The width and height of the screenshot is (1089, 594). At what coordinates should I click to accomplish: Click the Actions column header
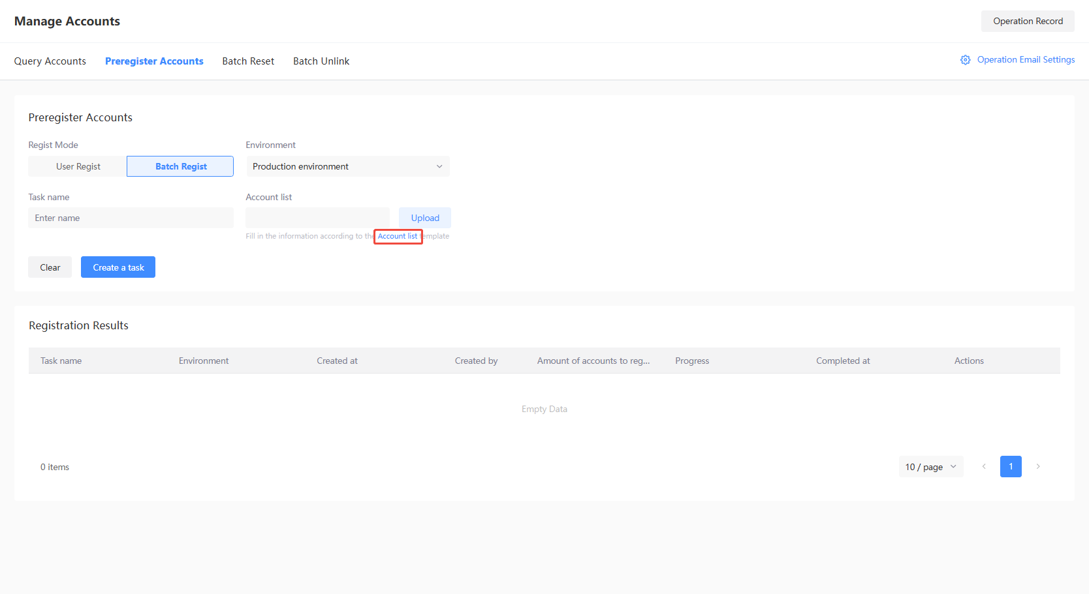click(969, 361)
